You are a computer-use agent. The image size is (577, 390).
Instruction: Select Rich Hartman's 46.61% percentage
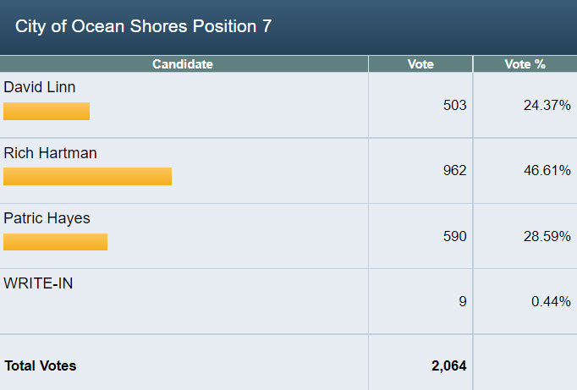coord(547,171)
